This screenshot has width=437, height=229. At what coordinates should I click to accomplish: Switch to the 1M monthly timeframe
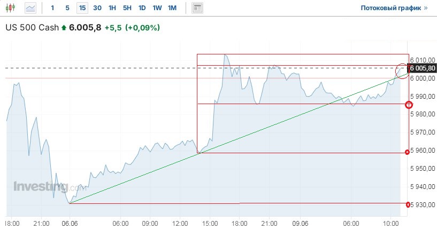[x=172, y=8]
